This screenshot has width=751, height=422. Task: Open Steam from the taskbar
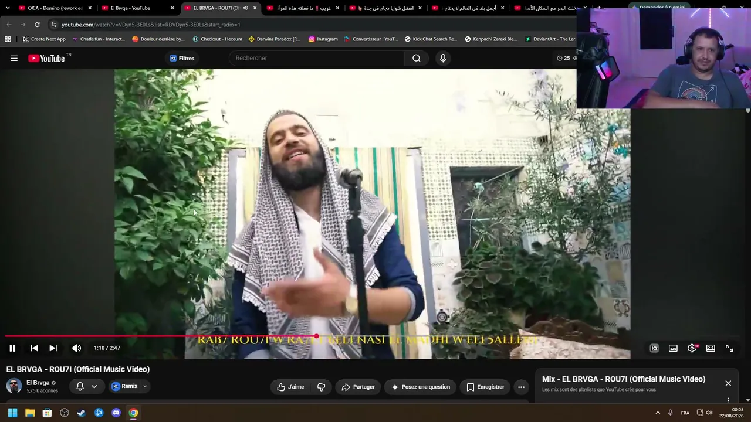tap(82, 413)
